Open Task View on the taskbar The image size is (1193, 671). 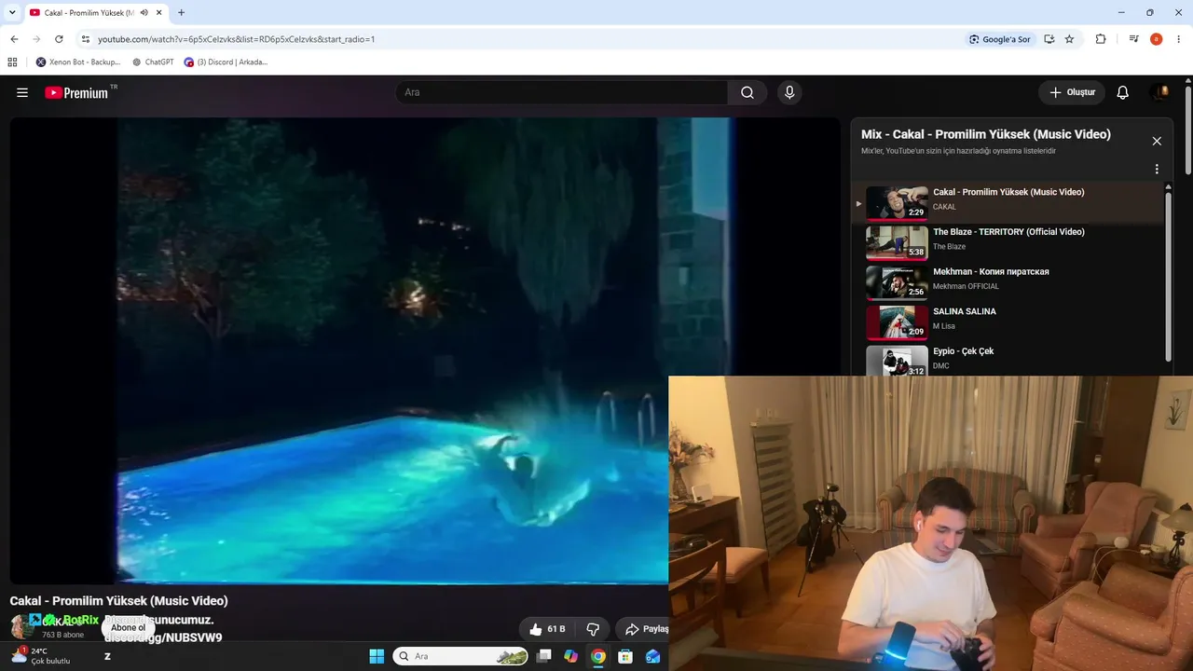coord(544,656)
